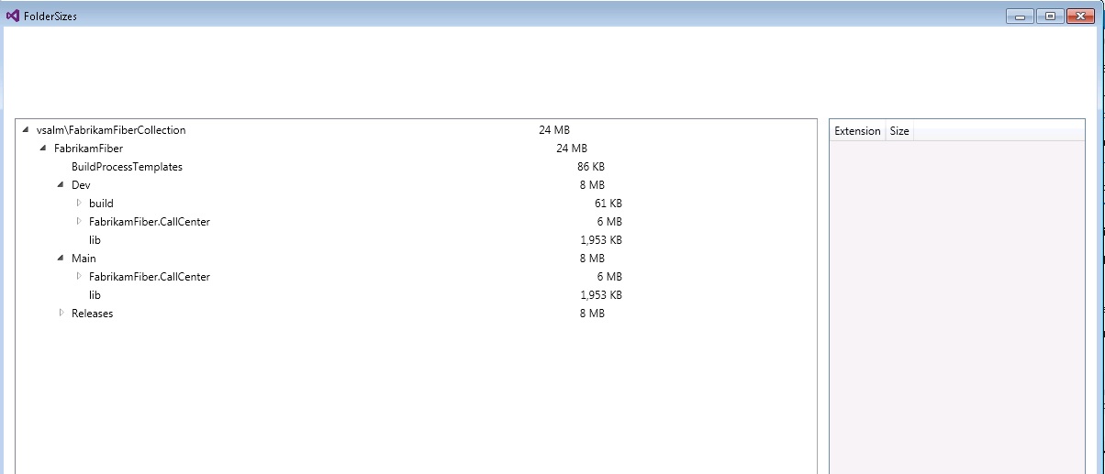Select FabrikamFiber.CallCenter label under Dev

point(150,222)
